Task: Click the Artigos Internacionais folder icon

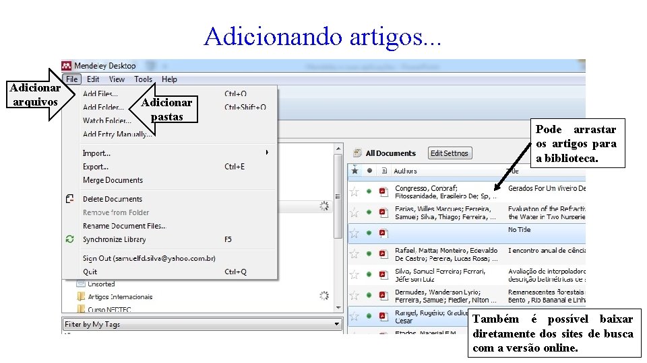Action: click(81, 296)
